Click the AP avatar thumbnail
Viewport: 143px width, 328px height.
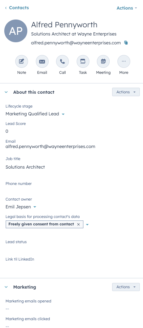point(16,31)
